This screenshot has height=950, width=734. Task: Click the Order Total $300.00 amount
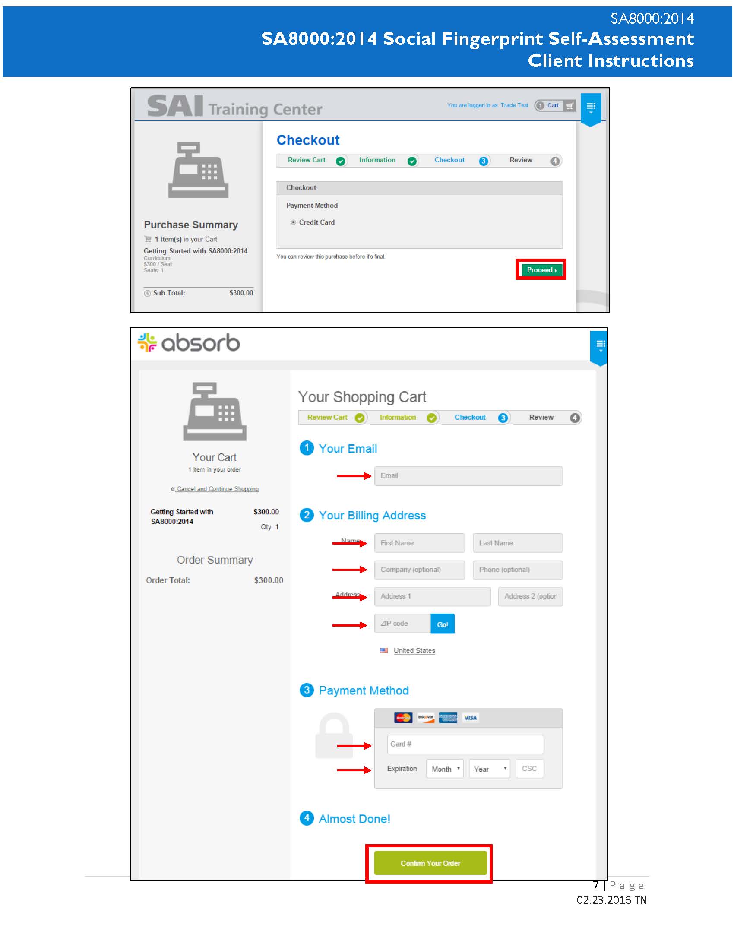(x=268, y=580)
